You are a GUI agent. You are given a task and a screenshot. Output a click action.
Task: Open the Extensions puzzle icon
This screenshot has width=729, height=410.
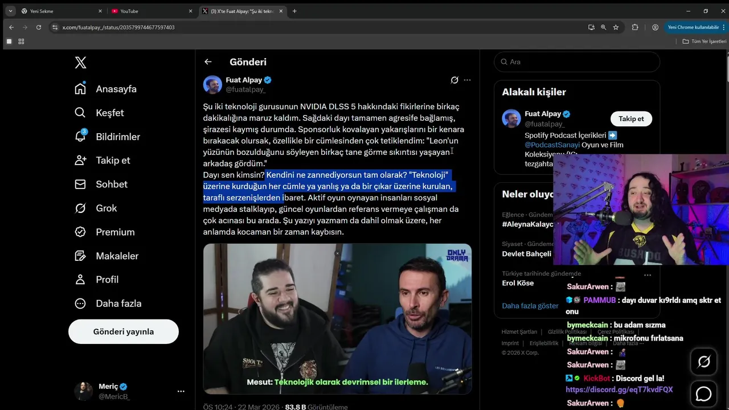click(x=635, y=27)
